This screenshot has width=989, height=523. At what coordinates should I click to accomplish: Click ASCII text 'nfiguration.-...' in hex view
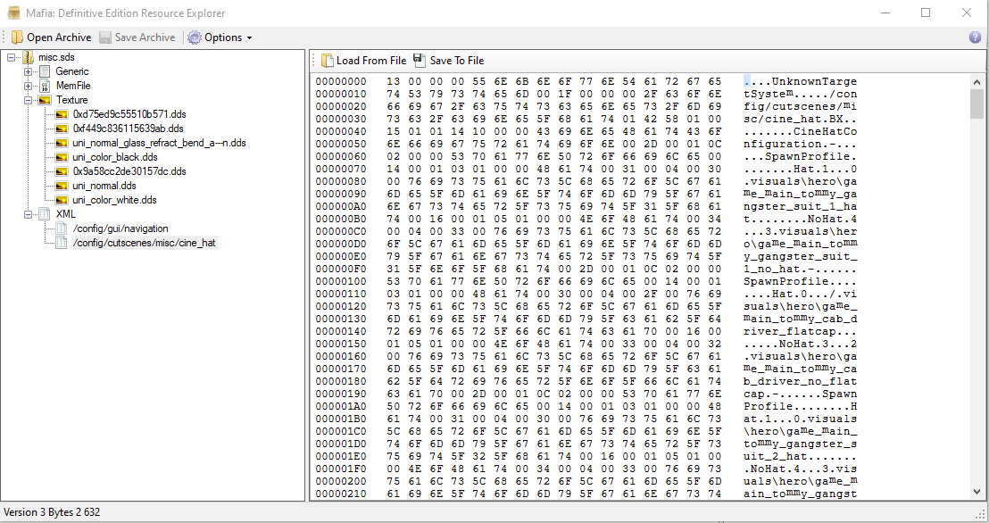click(x=800, y=144)
